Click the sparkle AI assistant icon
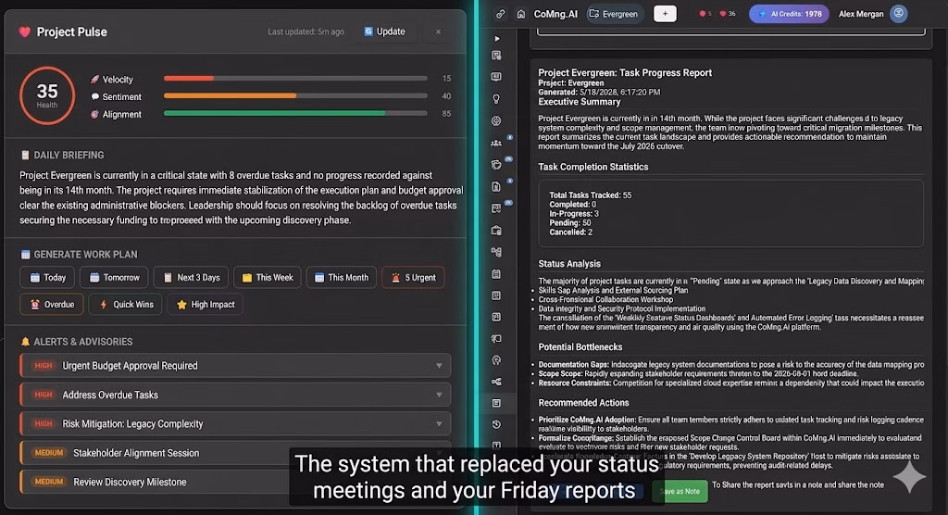 click(x=909, y=477)
